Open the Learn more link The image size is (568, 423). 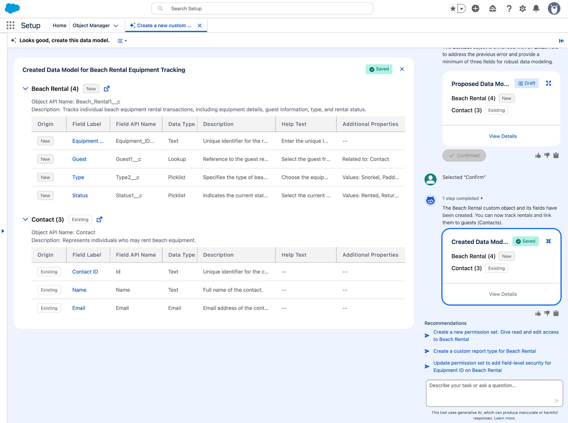pyautogui.click(x=505, y=418)
